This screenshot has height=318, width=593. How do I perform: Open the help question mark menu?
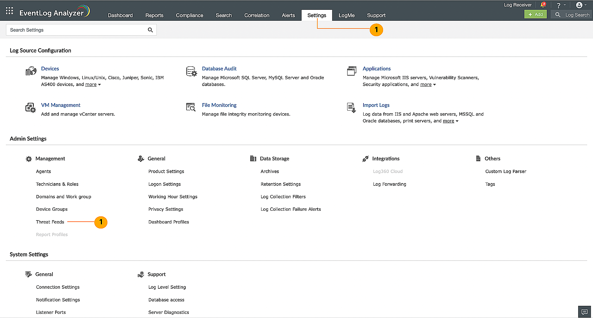point(560,5)
